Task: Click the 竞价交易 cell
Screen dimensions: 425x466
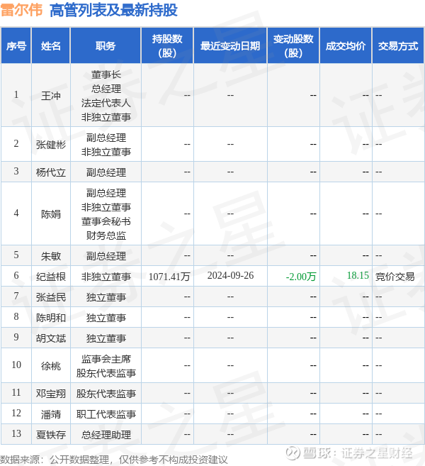Action: click(x=395, y=277)
